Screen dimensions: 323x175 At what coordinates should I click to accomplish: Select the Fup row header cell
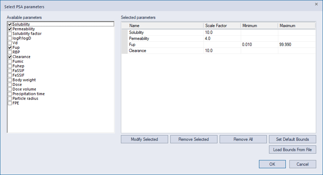[x=125, y=45]
